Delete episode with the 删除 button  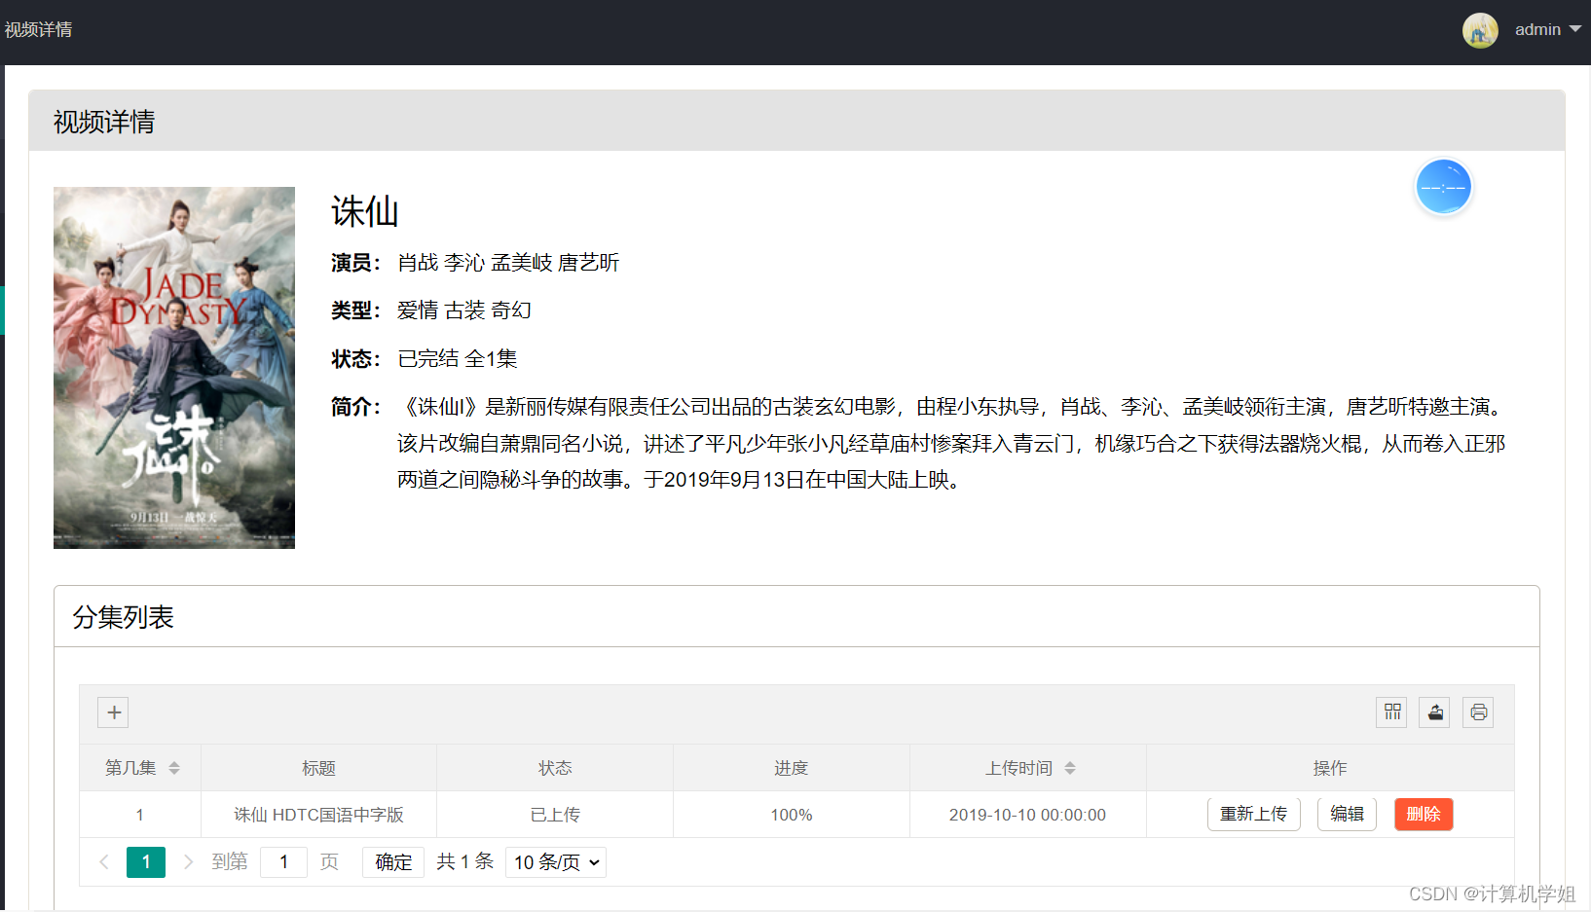1424,814
